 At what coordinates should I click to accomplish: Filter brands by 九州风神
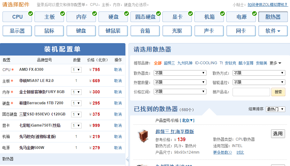(185, 63)
